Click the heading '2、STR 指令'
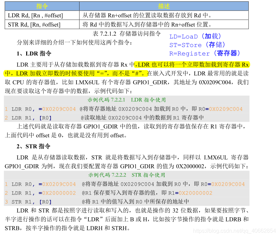This screenshot has width=279, height=237. 34,146
